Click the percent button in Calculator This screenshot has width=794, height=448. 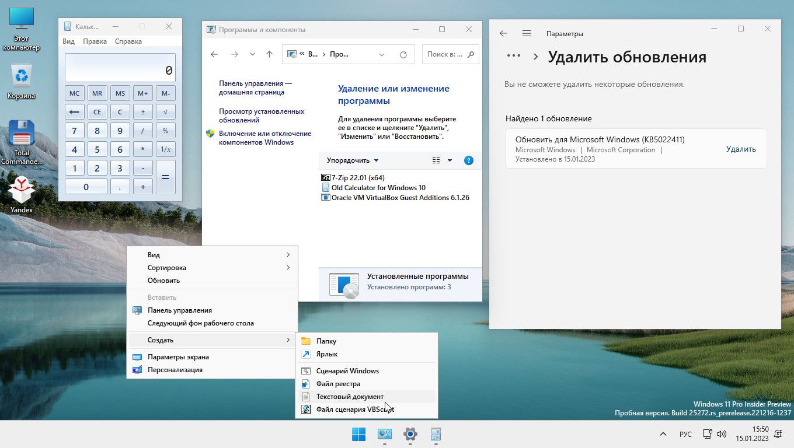166,131
